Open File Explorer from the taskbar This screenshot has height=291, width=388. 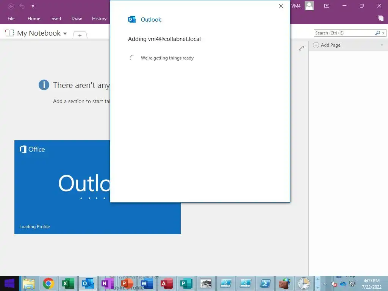tap(29, 283)
